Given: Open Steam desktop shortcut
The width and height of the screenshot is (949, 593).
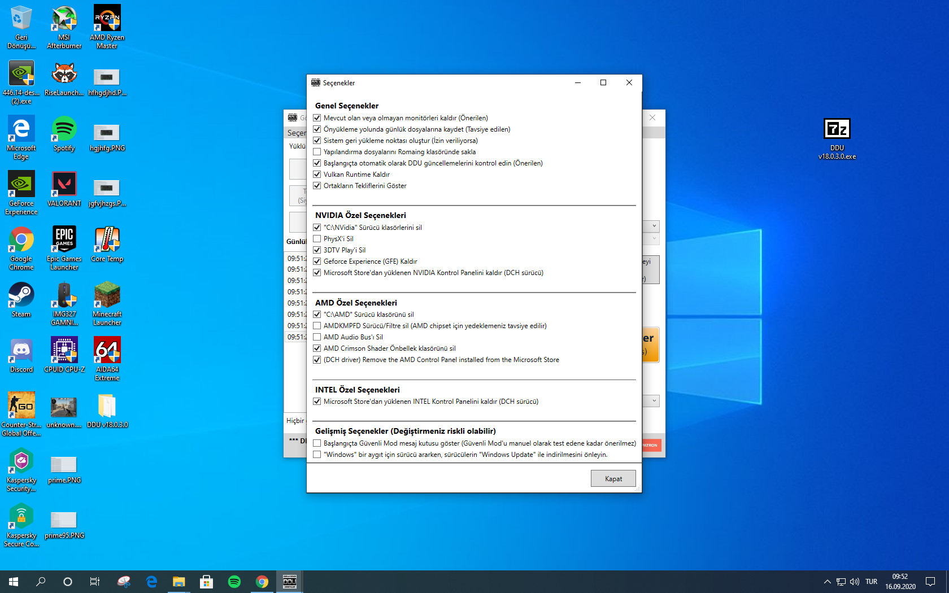Looking at the screenshot, I should pos(21,300).
